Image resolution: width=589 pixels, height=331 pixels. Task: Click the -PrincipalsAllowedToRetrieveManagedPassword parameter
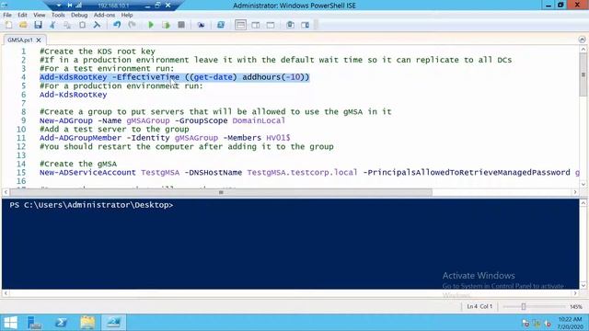pos(467,172)
